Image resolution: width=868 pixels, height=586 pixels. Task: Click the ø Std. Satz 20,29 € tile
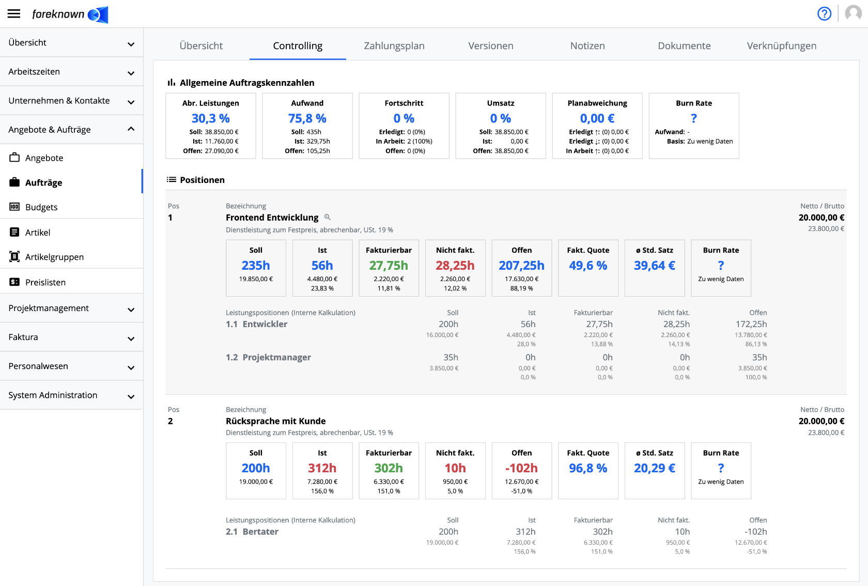655,470
